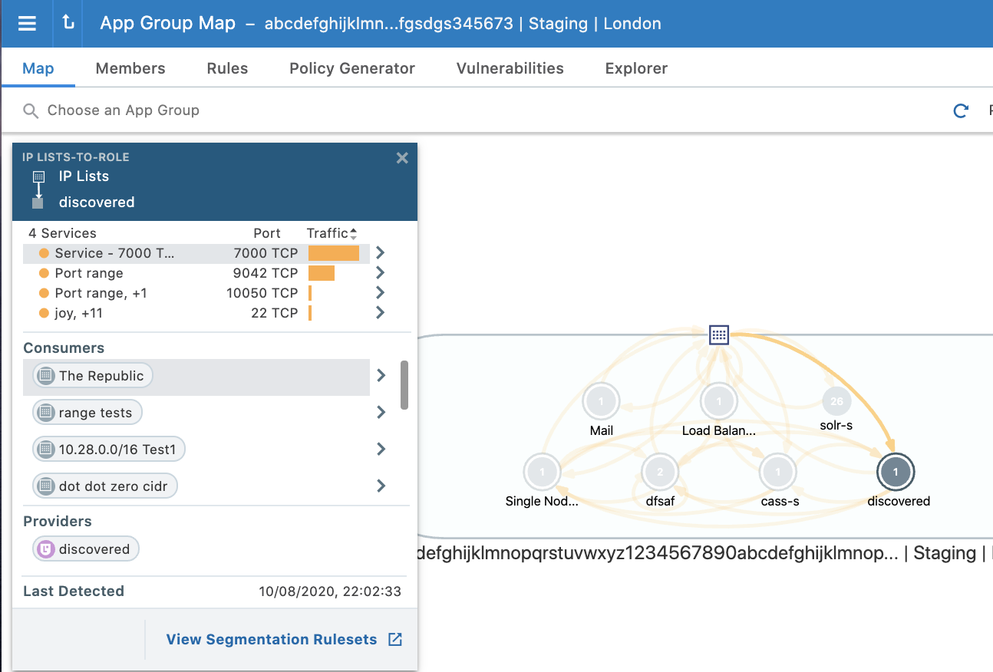The width and height of the screenshot is (993, 672).
Task: Click the IP Lists icon above the map graph
Action: (719, 334)
